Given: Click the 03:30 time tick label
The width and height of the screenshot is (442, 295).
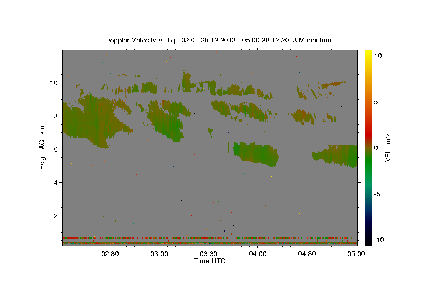Looking at the screenshot, I should 209,254.
